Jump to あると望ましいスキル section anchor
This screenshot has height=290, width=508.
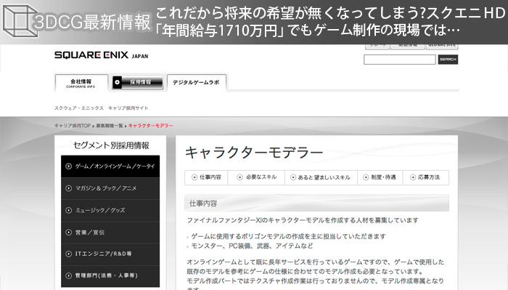(x=321, y=177)
